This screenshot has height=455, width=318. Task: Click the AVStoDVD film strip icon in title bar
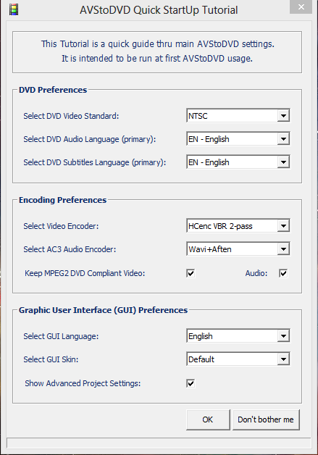coord(14,10)
